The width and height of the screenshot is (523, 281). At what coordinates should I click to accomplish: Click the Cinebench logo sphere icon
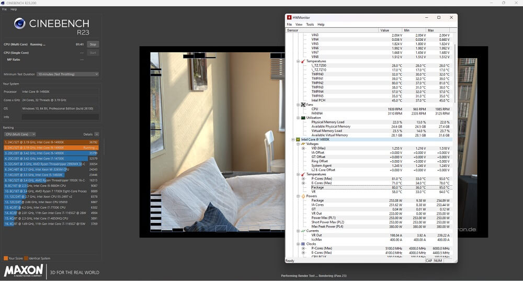click(x=20, y=24)
